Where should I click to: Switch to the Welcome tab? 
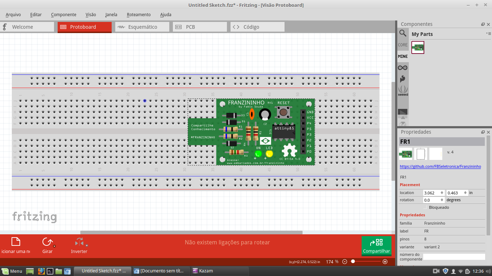point(27,27)
